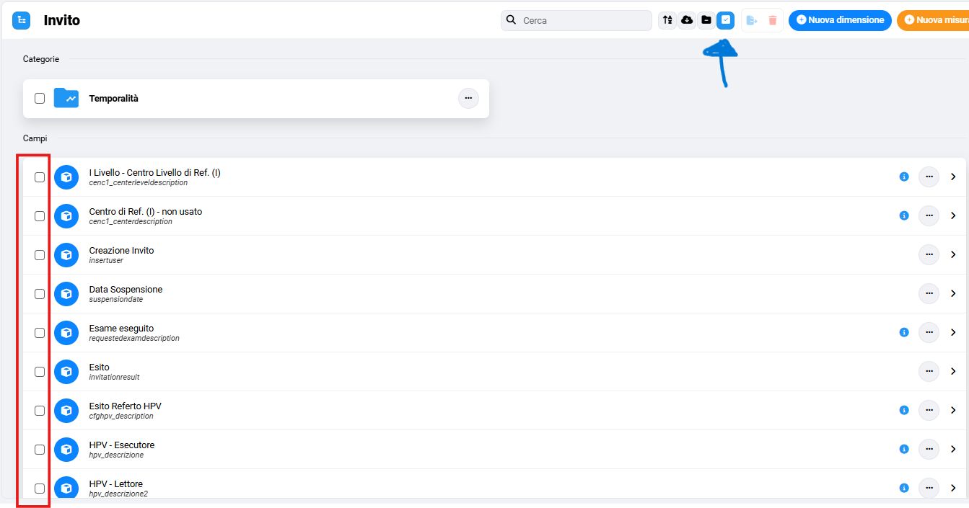Open the three-dots menu for Creazione Invito
Image resolution: width=969 pixels, height=508 pixels.
click(929, 254)
